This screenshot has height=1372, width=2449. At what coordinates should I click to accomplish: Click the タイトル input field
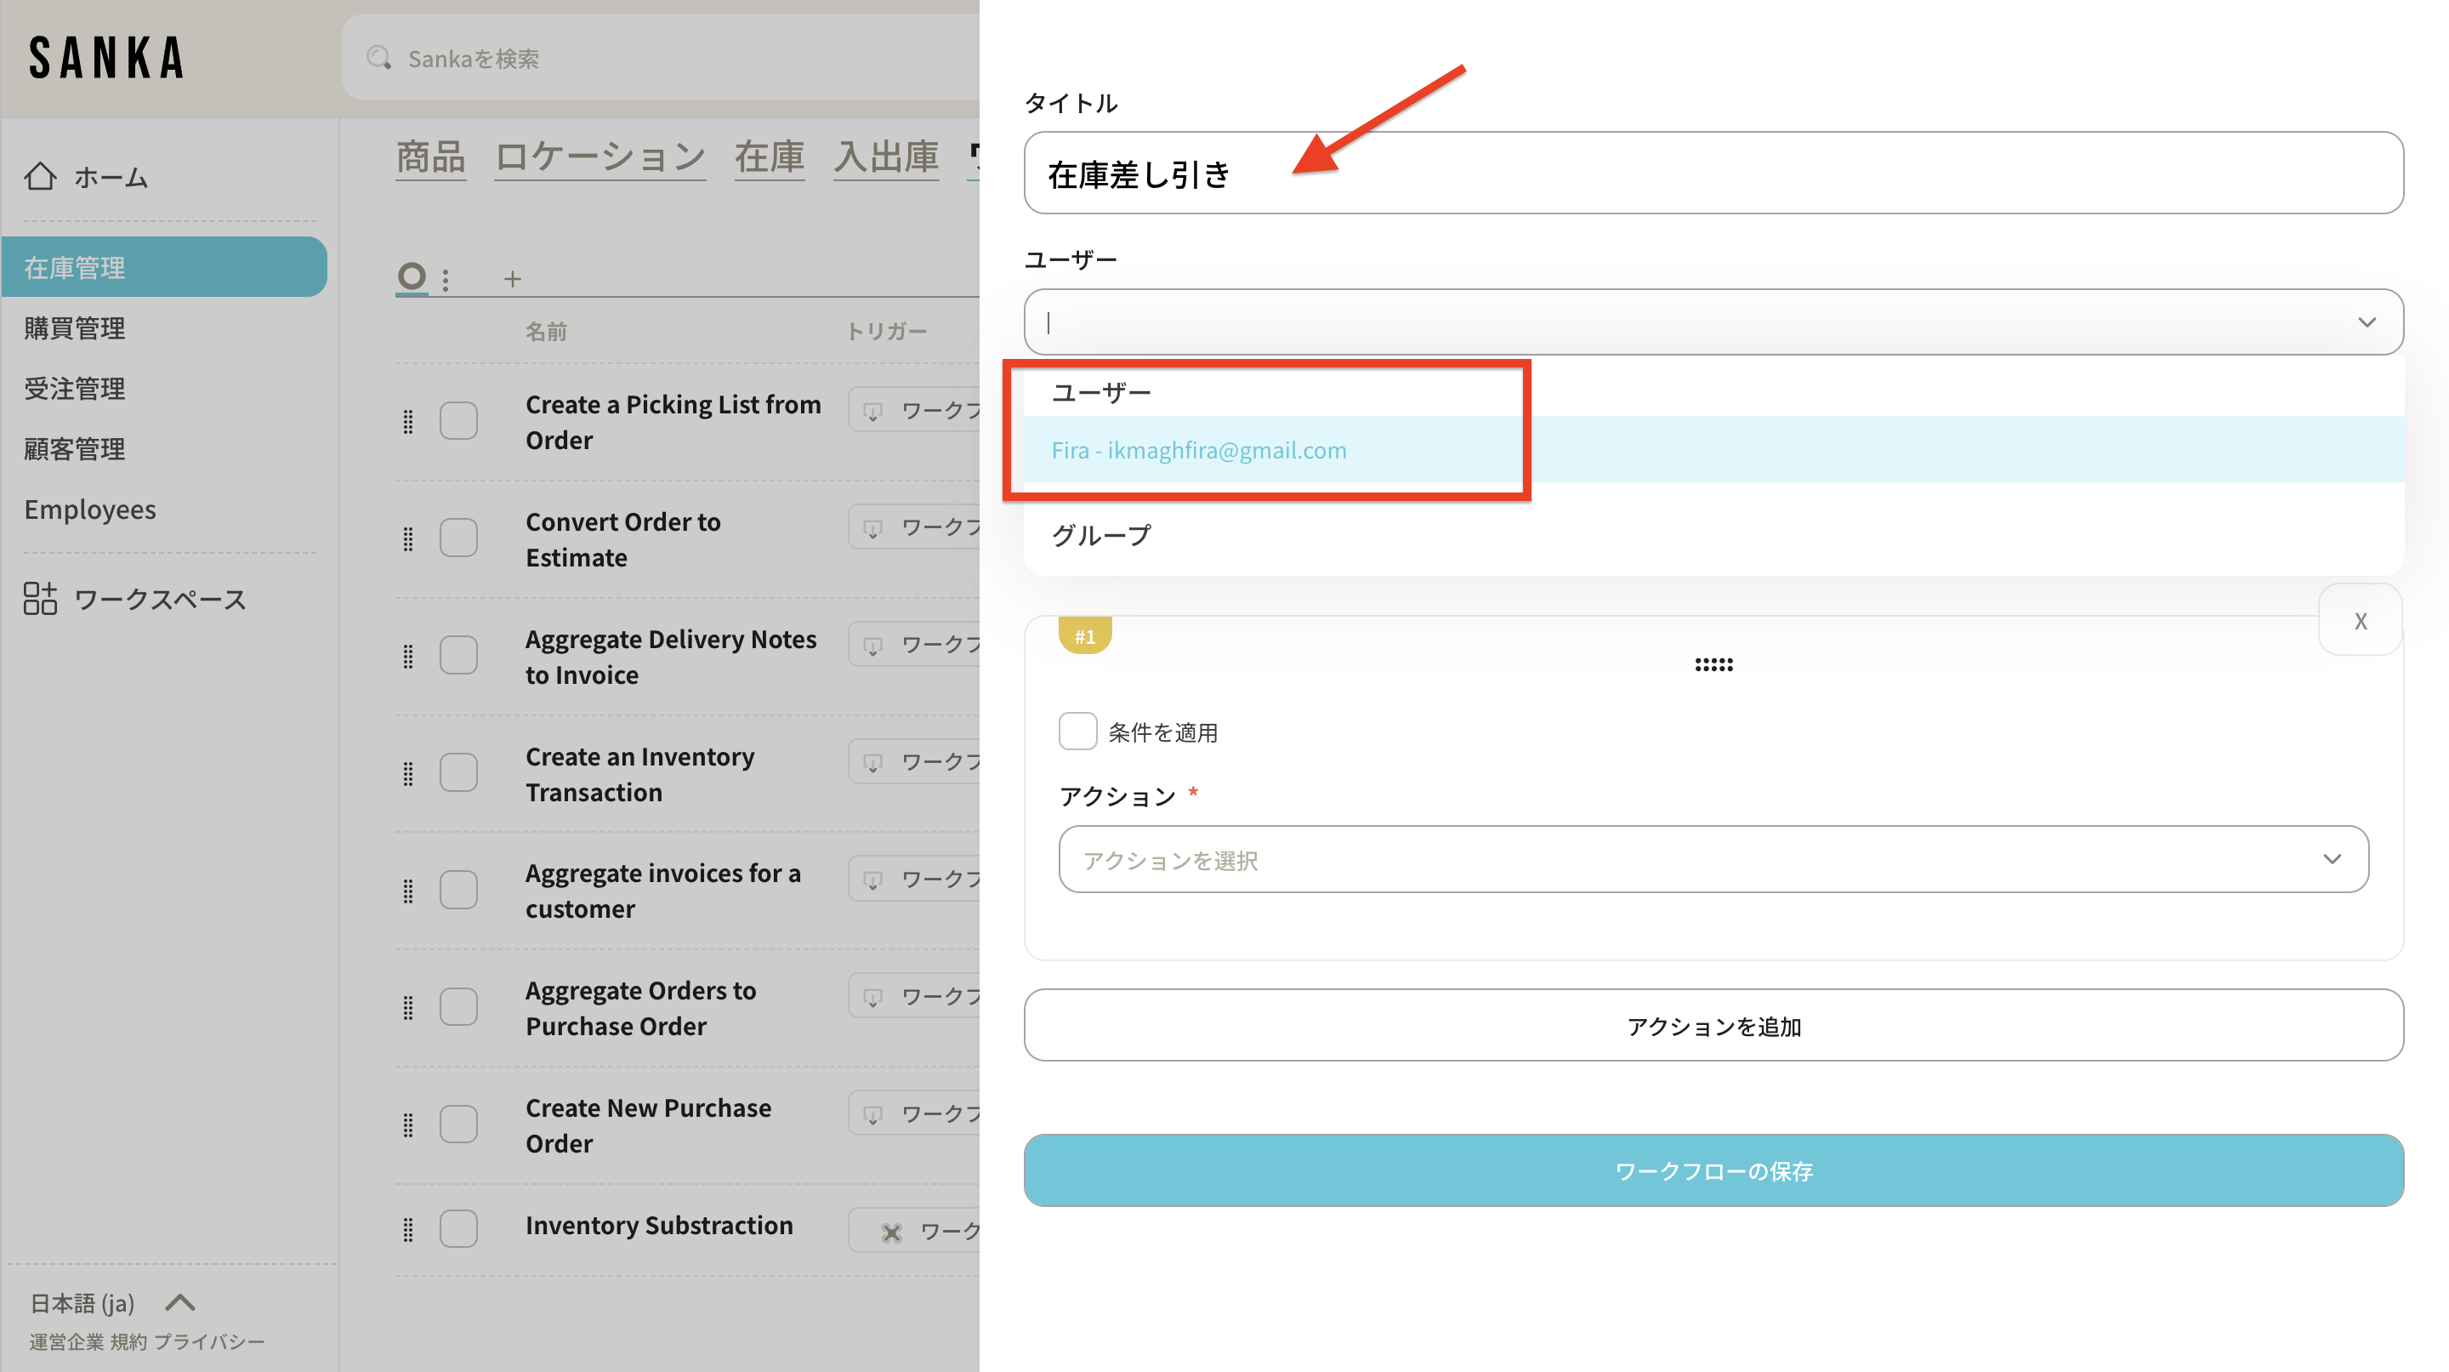click(x=1713, y=173)
